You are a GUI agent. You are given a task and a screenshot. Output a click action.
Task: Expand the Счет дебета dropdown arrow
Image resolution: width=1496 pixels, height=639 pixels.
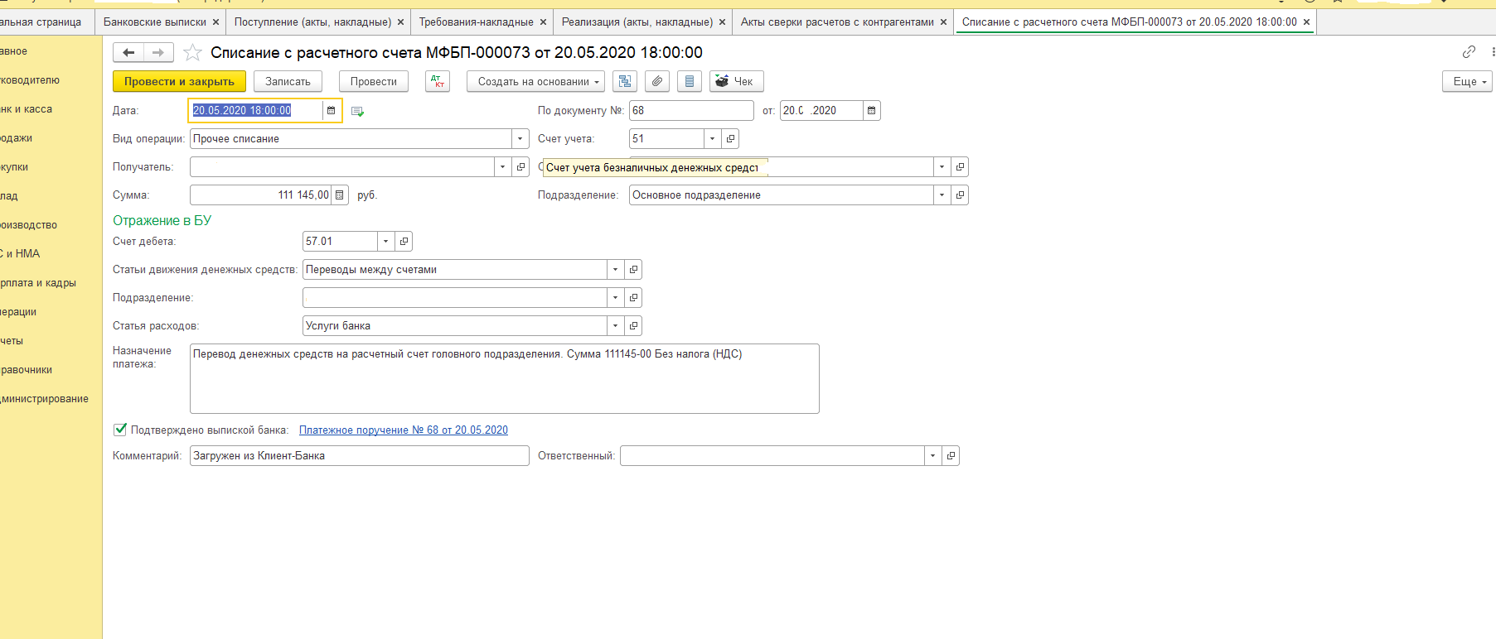tap(386, 241)
